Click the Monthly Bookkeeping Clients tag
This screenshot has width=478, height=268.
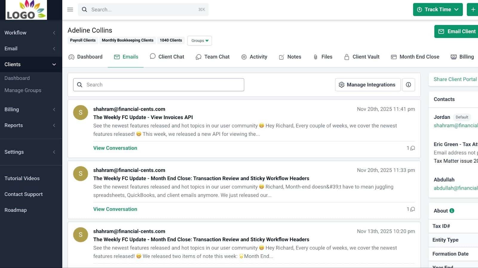click(x=128, y=40)
